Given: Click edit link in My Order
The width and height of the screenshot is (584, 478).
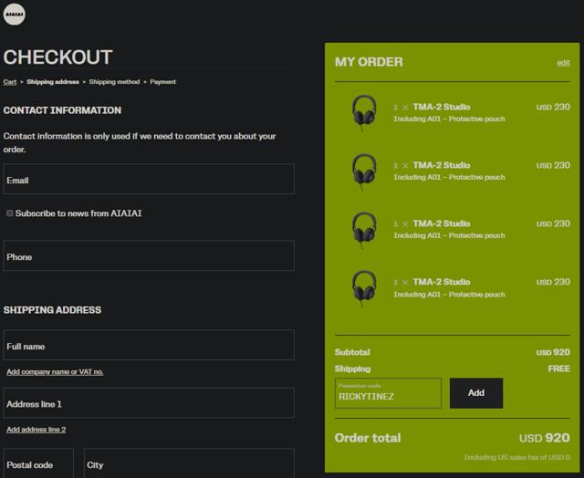Looking at the screenshot, I should [563, 63].
